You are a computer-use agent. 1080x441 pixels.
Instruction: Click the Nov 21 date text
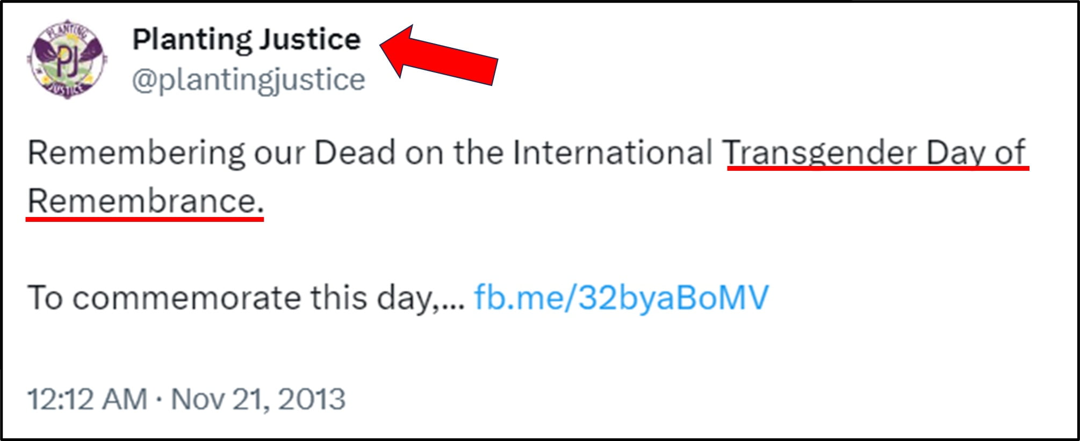pos(220,399)
